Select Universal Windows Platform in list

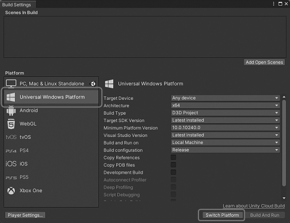[x=51, y=97]
